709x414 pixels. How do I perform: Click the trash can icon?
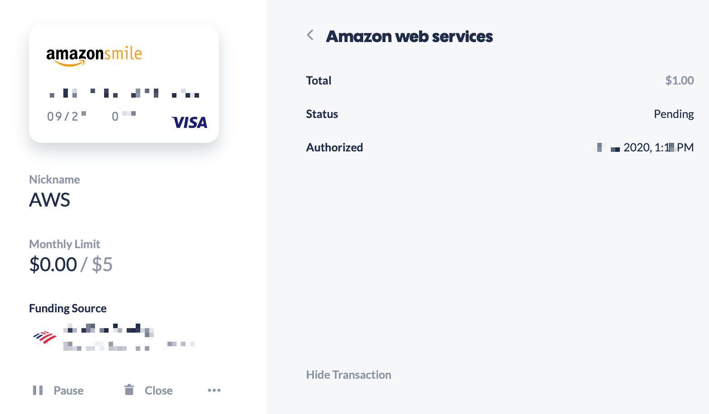pos(129,390)
